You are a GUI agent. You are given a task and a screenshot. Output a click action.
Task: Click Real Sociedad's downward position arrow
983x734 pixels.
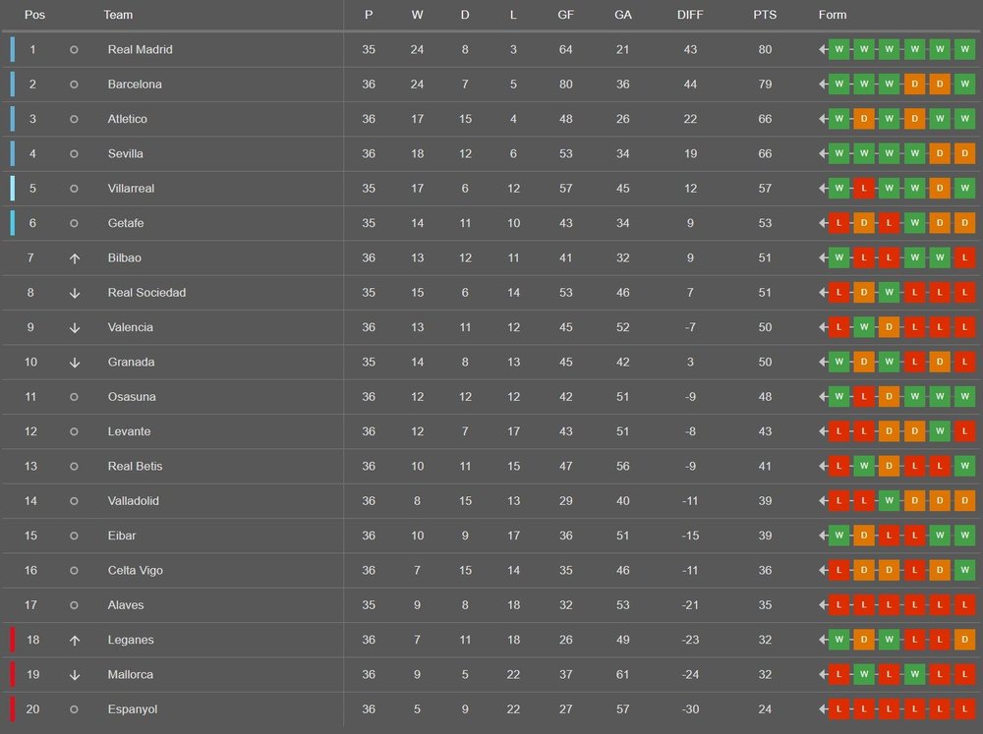tap(74, 293)
